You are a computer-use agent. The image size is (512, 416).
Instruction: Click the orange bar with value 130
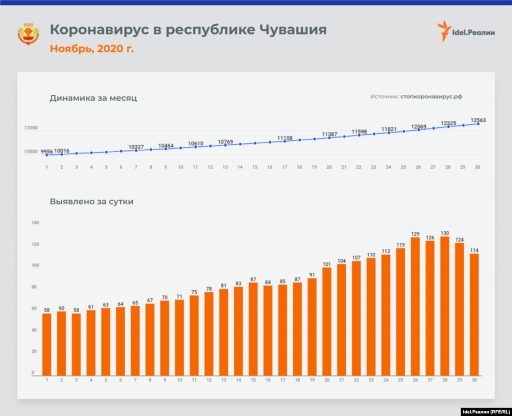pyautogui.click(x=444, y=305)
